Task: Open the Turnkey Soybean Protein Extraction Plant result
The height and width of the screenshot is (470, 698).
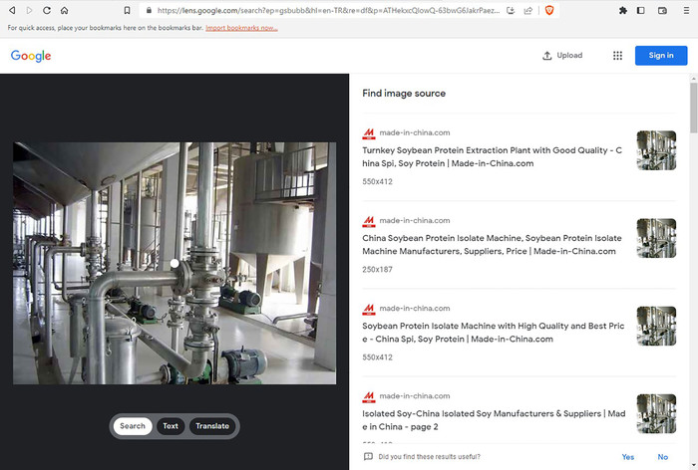Action: 491,156
